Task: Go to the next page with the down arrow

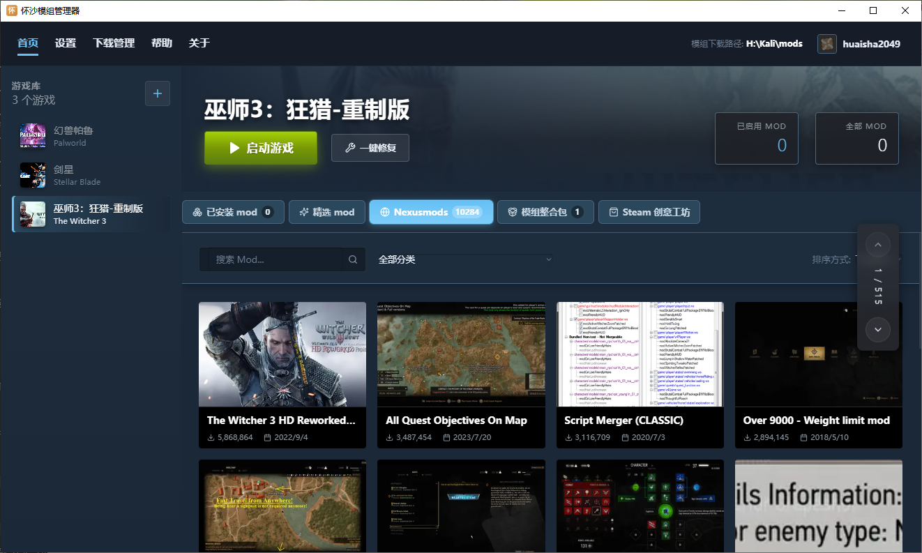Action: 878,330
